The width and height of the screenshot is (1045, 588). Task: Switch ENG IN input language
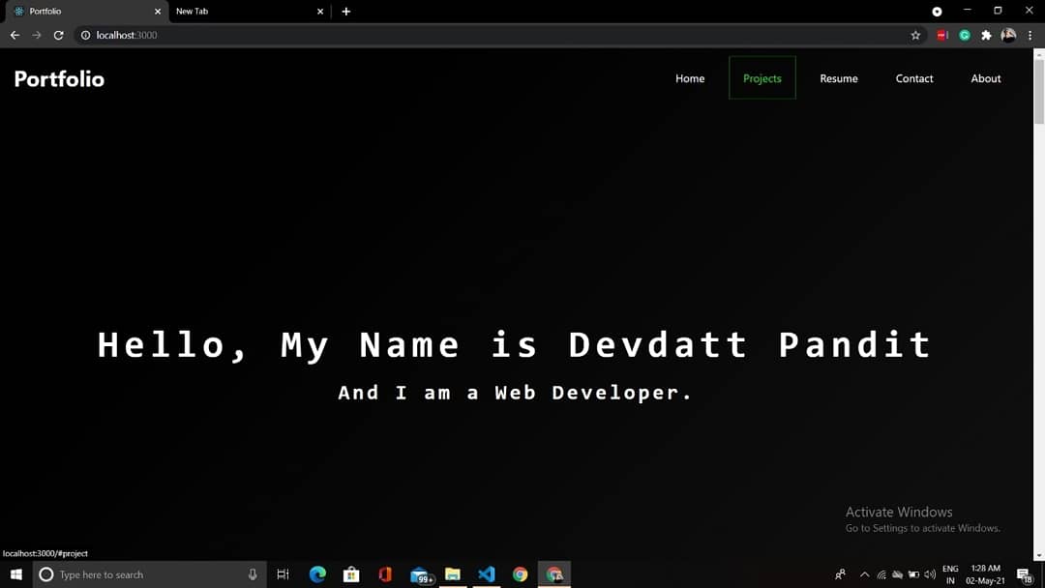[x=950, y=574]
